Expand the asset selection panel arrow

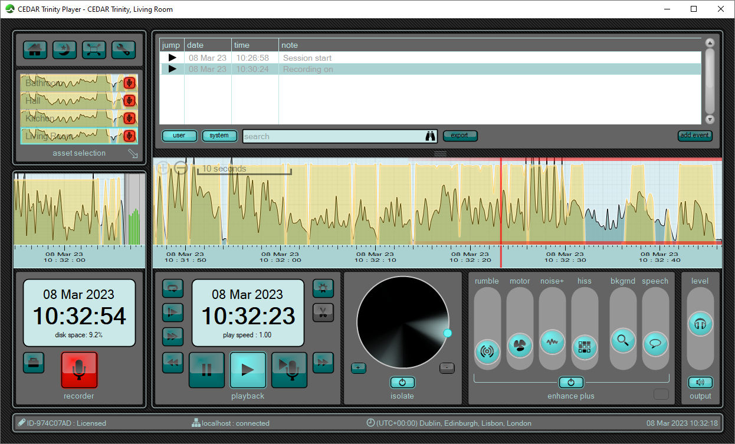click(133, 154)
